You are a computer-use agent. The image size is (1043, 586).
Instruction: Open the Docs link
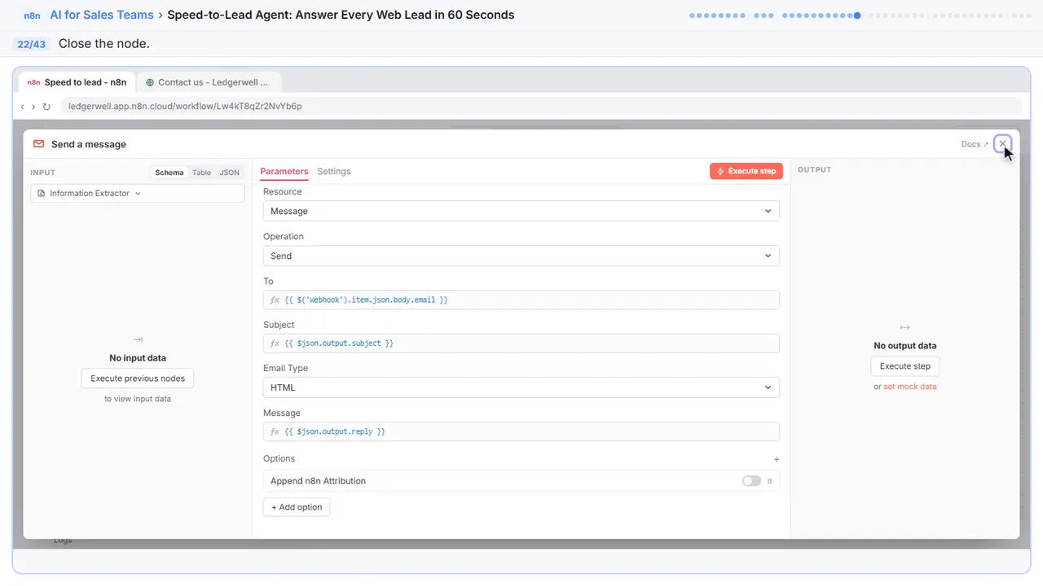[975, 144]
